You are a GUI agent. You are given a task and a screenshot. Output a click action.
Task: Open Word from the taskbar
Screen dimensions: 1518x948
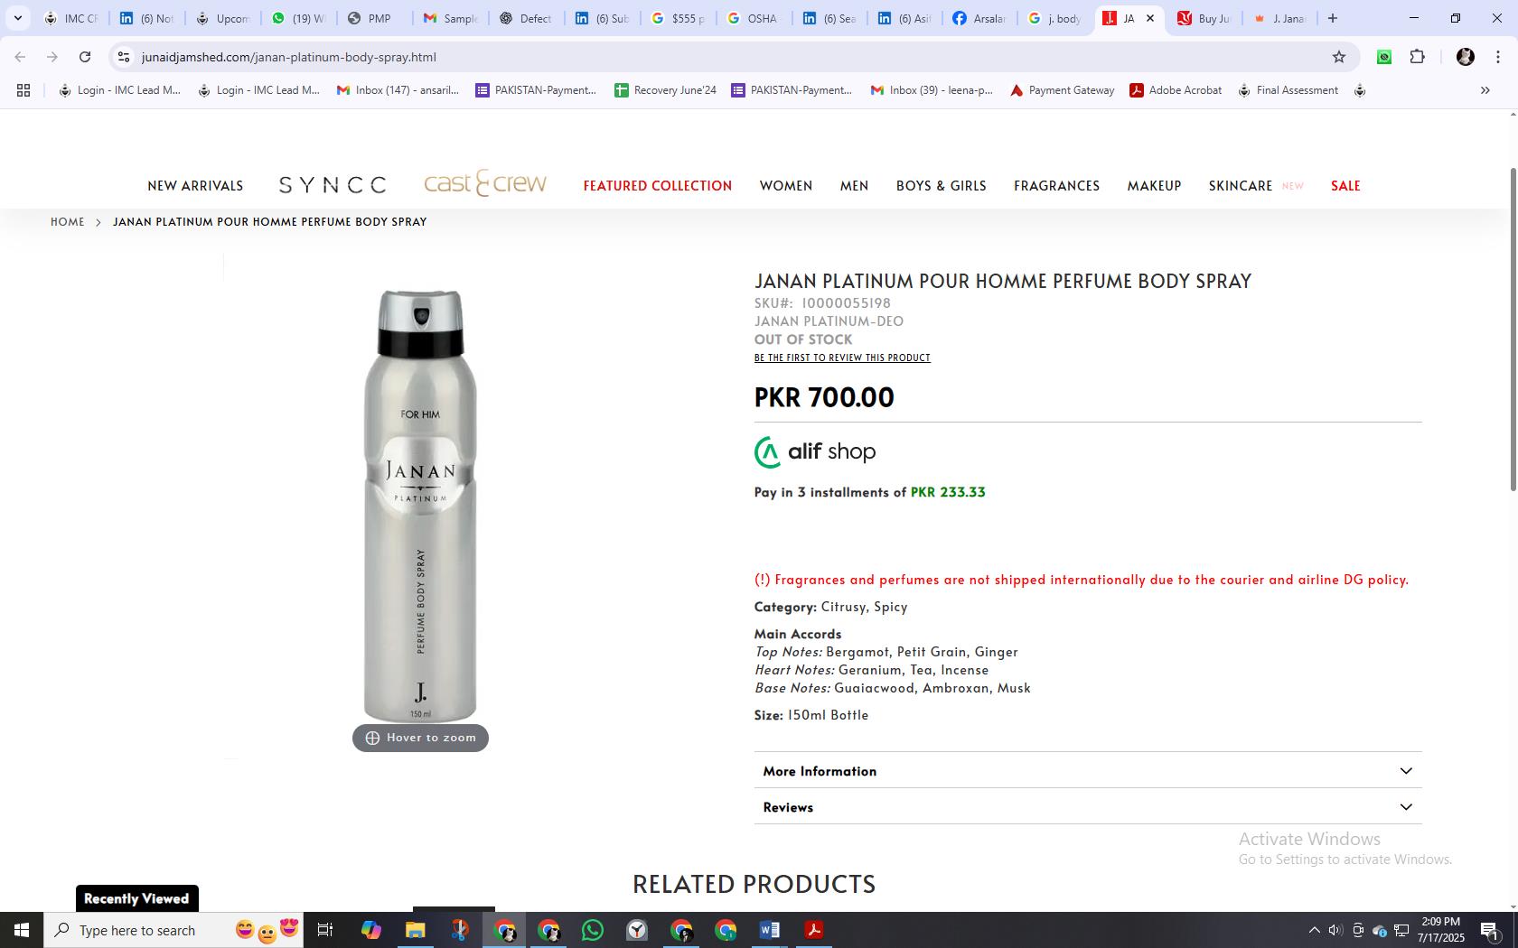770,930
